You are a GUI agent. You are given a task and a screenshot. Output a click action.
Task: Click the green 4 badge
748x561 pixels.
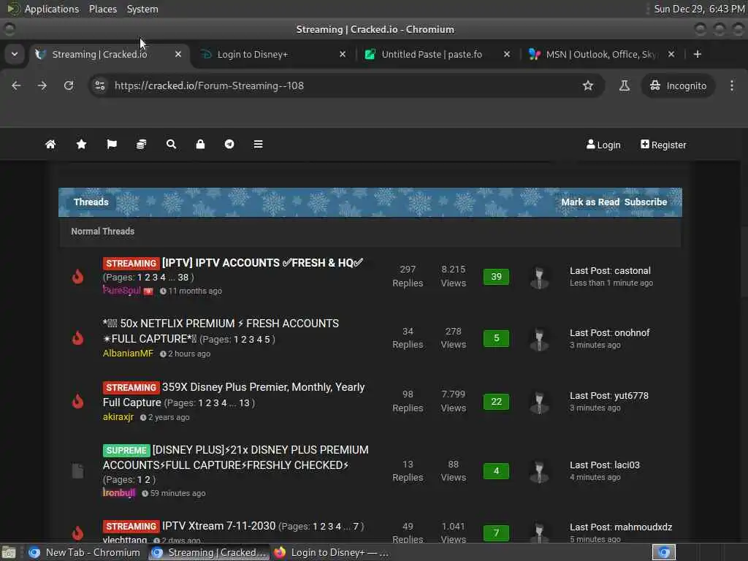coord(496,471)
